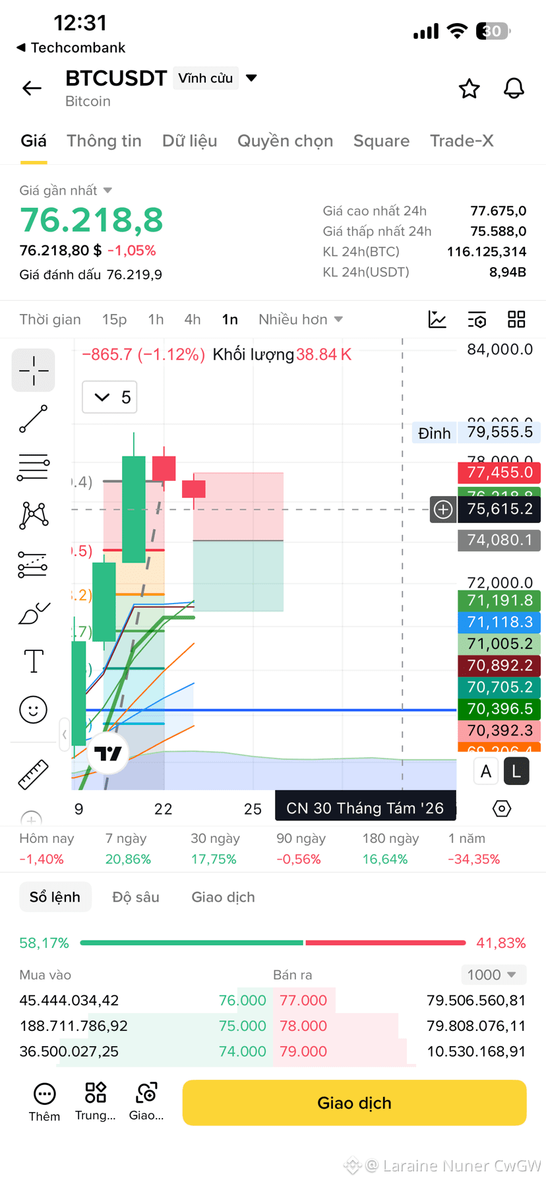
Task: Select the 1n daily timeframe
Action: [x=229, y=319]
